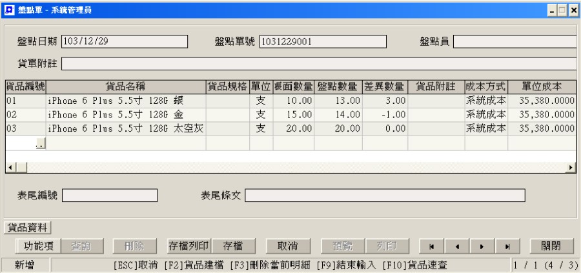Go to next record navigation button
Image resolution: width=581 pixels, height=273 pixels.
(482, 247)
